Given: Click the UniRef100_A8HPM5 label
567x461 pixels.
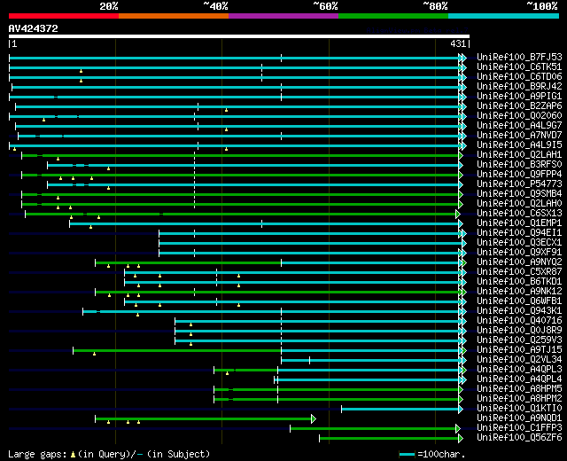Looking at the screenshot, I should [x=519, y=389].
